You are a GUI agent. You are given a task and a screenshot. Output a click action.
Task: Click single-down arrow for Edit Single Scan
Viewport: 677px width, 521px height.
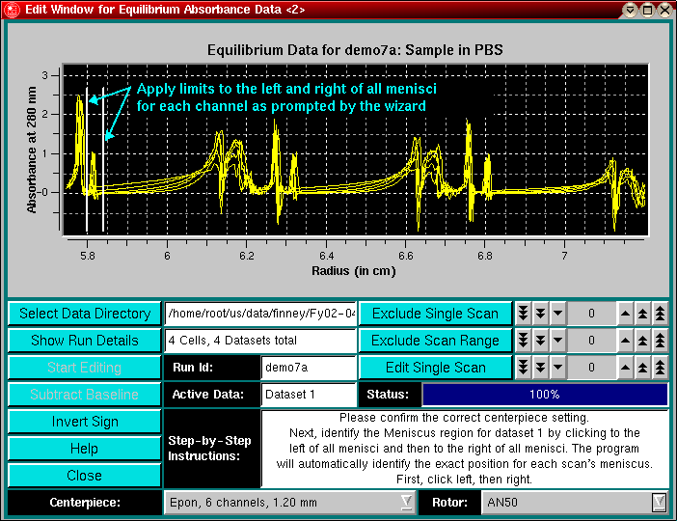coord(558,368)
